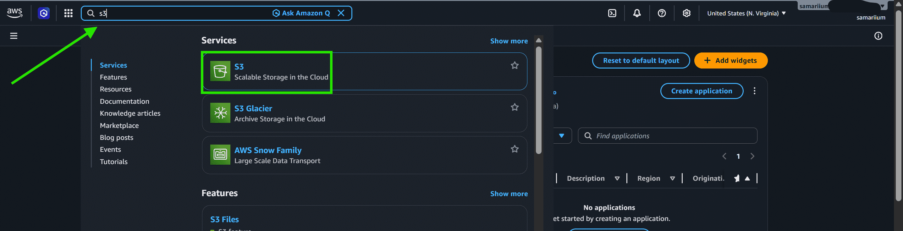This screenshot has height=231, width=903.
Task: Open the help question mark icon
Action: pyautogui.click(x=662, y=13)
